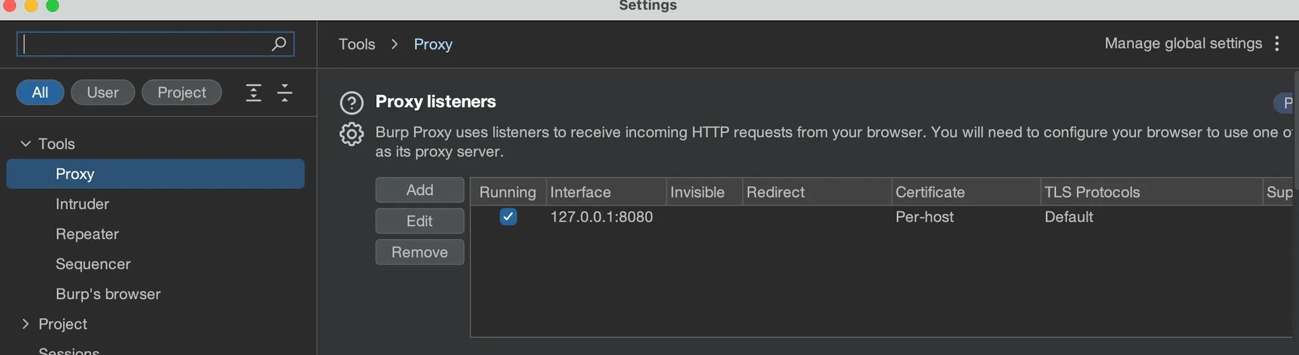The height and width of the screenshot is (355, 1299).
Task: Open the Proxy listeners help icon
Action: 351,103
